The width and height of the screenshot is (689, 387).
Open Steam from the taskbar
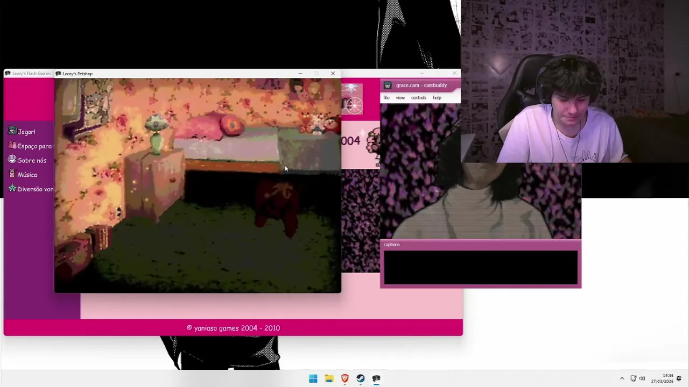pyautogui.click(x=361, y=378)
